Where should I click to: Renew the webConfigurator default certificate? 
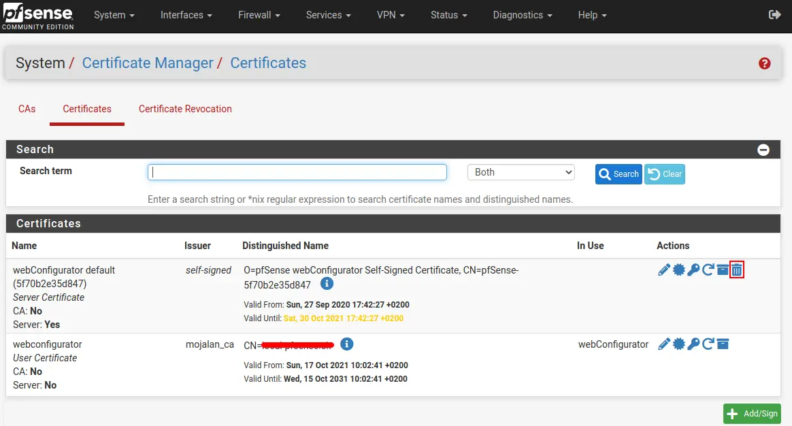click(708, 270)
